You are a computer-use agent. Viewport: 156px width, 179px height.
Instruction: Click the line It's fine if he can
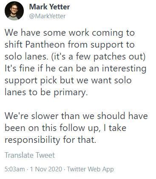[75, 68]
